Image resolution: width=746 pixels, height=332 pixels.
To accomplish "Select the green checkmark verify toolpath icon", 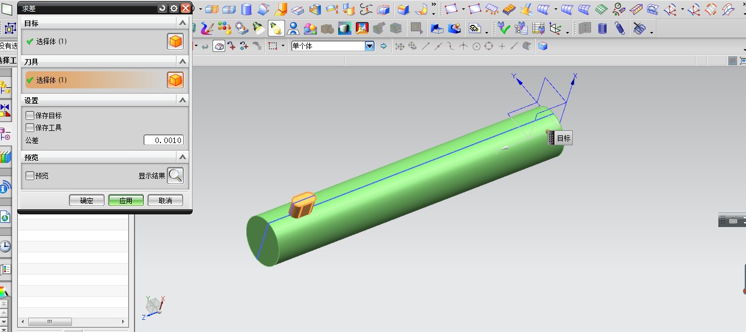I will (504, 28).
